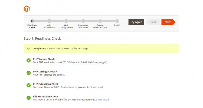
Task: Click the PHP Version Check green checkmark
Action: (x=28, y=60)
